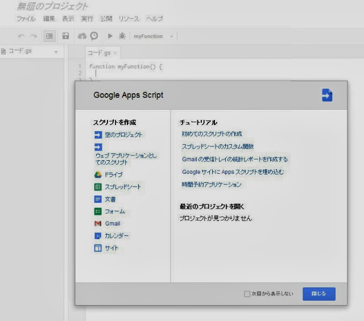Open the 時間予約アプリケーション tutorial

pyautogui.click(x=212, y=185)
